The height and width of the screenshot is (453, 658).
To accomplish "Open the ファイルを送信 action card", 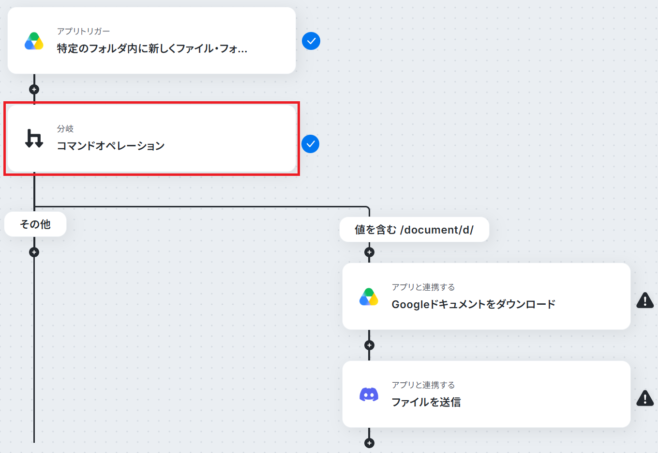I will 486,394.
